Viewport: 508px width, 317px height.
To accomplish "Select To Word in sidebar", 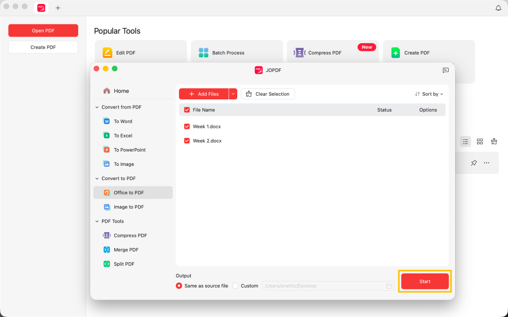I will pyautogui.click(x=122, y=121).
